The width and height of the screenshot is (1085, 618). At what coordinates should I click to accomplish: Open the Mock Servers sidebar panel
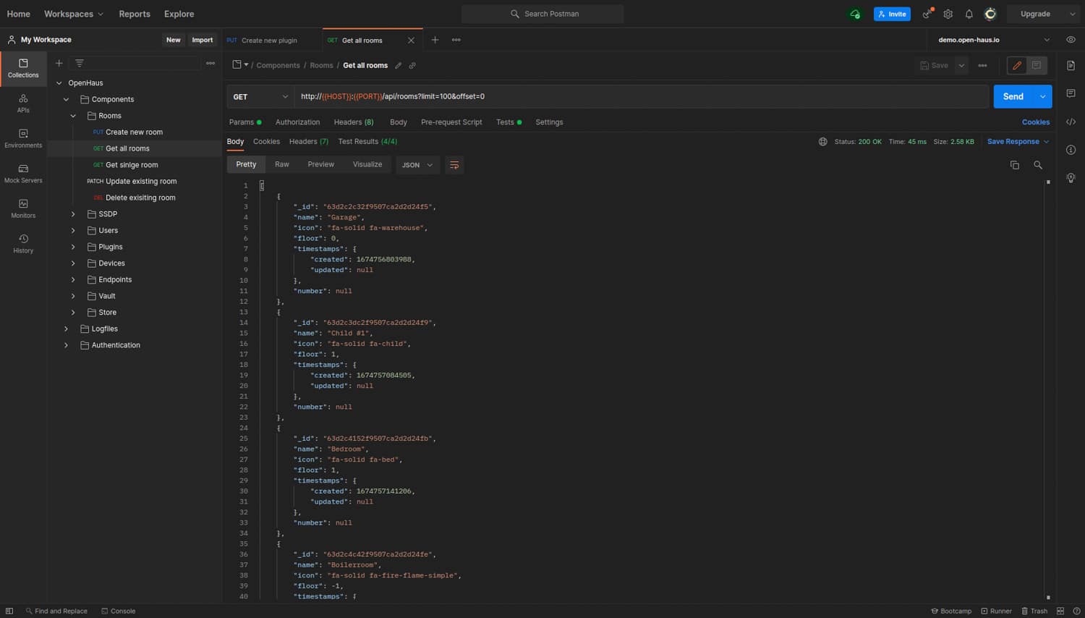pos(23,174)
